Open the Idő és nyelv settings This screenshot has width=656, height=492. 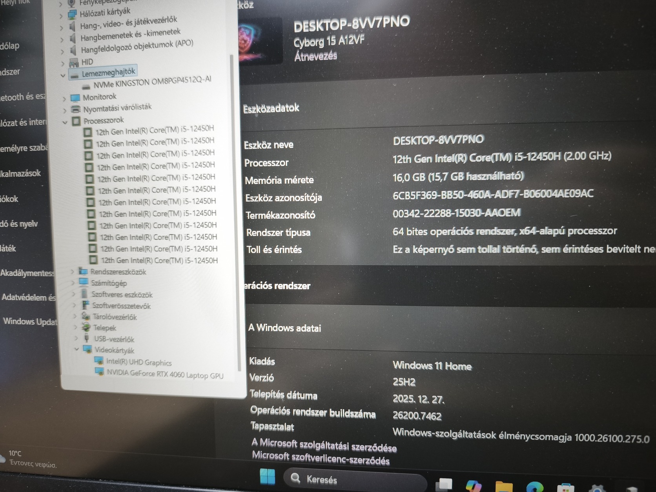[x=19, y=224]
